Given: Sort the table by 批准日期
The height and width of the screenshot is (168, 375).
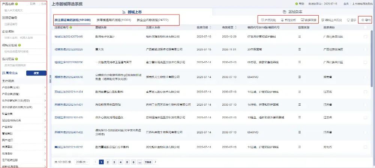Looking at the screenshot, I should pos(203,27).
